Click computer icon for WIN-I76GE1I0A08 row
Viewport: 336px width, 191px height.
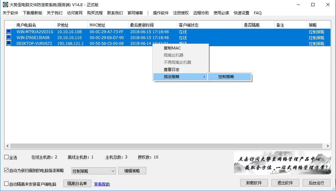click(x=8, y=38)
